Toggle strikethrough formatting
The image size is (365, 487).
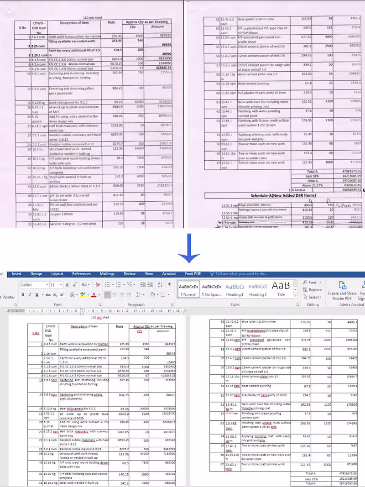(48, 294)
